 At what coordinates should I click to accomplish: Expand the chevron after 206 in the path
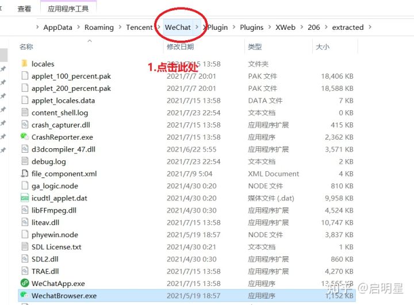(x=326, y=27)
